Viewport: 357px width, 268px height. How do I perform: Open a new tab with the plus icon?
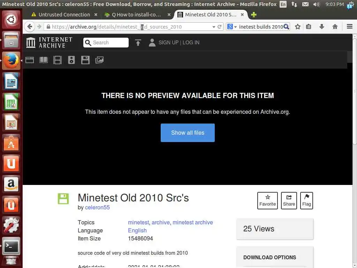(x=254, y=15)
